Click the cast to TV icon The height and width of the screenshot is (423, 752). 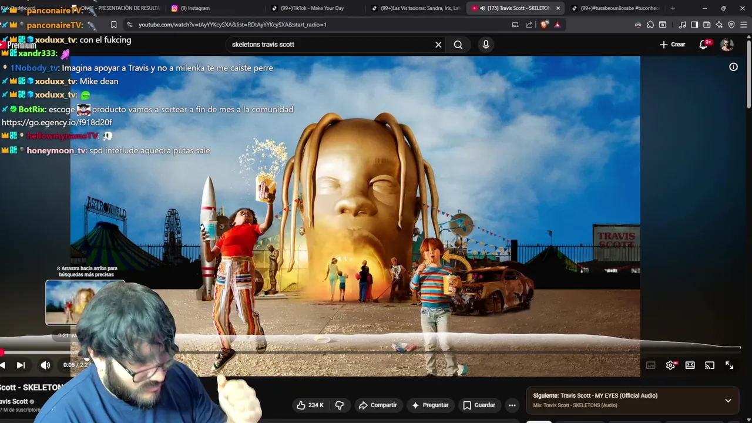[x=710, y=365]
